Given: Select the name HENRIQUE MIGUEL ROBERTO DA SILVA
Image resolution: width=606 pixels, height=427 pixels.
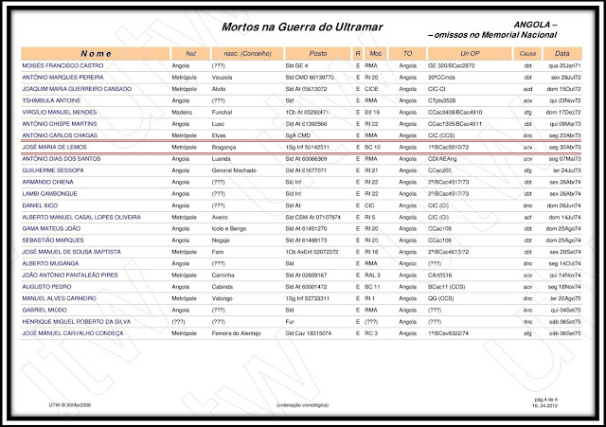Looking at the screenshot, I should coord(76,322).
